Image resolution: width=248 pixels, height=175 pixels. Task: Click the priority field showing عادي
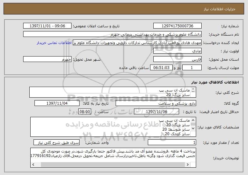(177, 51)
